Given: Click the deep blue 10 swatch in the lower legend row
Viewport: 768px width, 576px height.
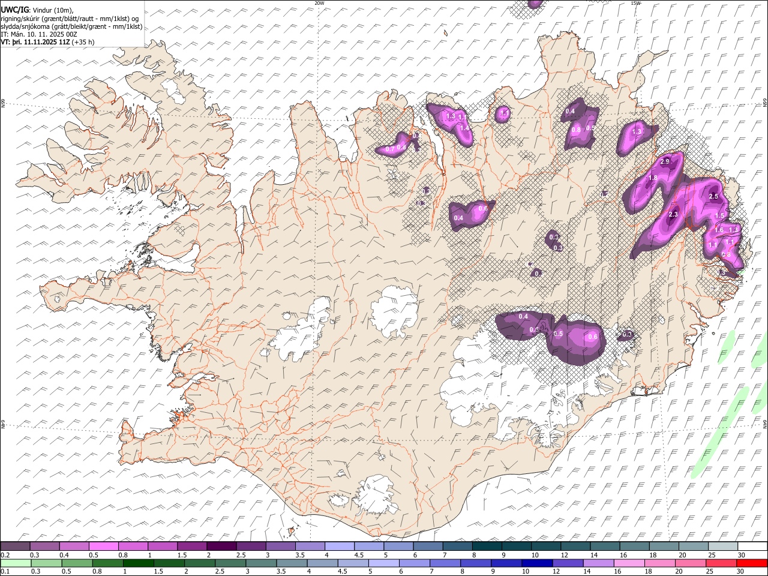Looking at the screenshot, I should [537, 563].
